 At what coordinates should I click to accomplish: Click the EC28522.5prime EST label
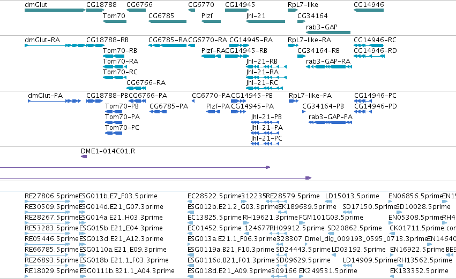pos(215,196)
